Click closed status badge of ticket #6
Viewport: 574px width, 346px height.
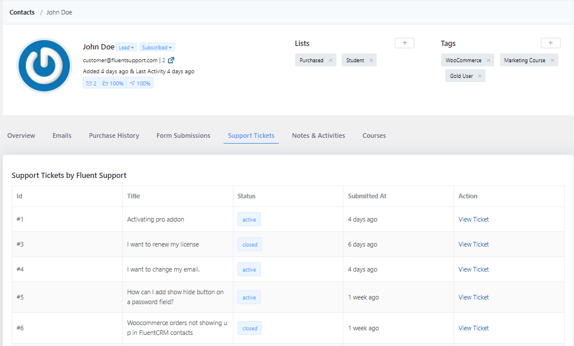pos(250,328)
